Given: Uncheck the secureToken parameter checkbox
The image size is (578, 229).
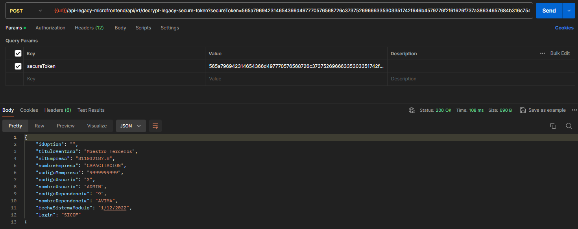Looking at the screenshot, I should click(18, 66).
